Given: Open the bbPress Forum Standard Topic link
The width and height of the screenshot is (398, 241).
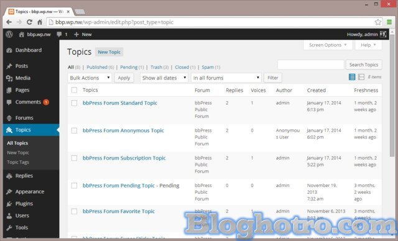Looking at the screenshot, I should 120,103.
